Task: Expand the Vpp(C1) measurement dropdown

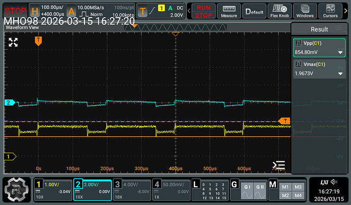Action: (x=340, y=52)
